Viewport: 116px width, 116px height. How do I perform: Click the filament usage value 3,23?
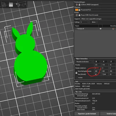93,98
